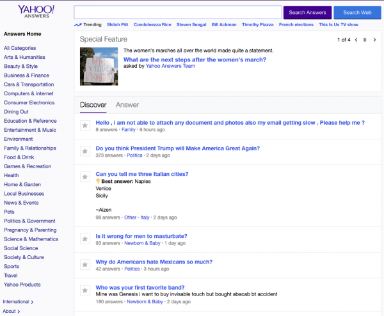The height and width of the screenshot is (316, 384).
Task: Open Beauty & Style category
Action: [x=21, y=67]
